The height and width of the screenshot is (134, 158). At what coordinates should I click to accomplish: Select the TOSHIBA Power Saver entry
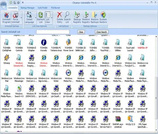(68, 45)
